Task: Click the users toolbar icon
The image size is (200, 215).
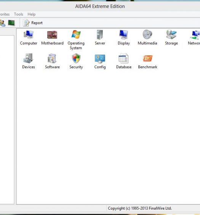Action: [x=2, y=23]
